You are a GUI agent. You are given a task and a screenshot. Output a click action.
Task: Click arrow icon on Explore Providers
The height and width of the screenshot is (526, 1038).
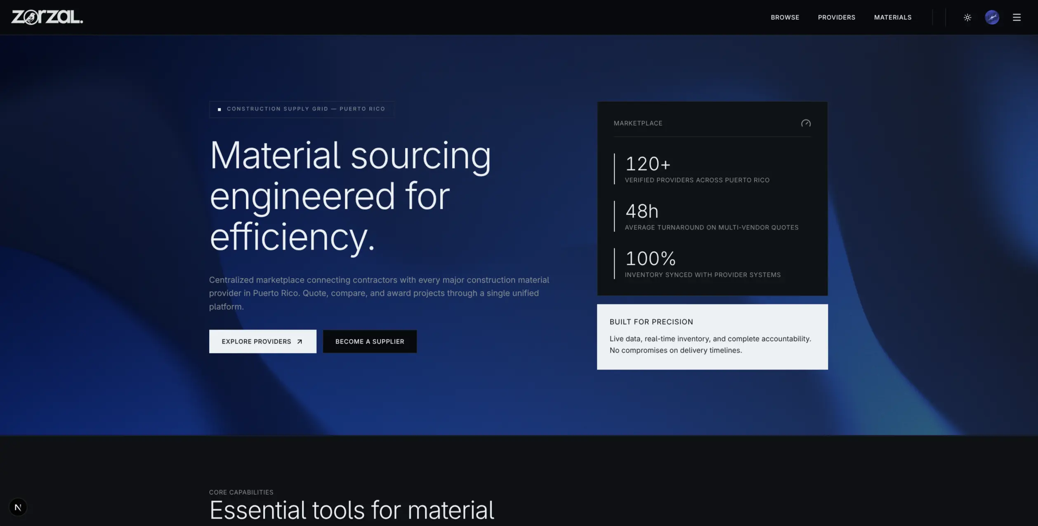[300, 341]
